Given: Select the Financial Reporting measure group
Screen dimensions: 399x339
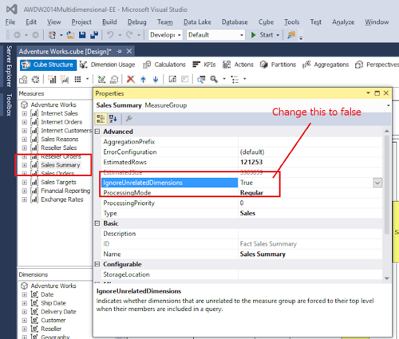Looking at the screenshot, I should [x=65, y=191].
